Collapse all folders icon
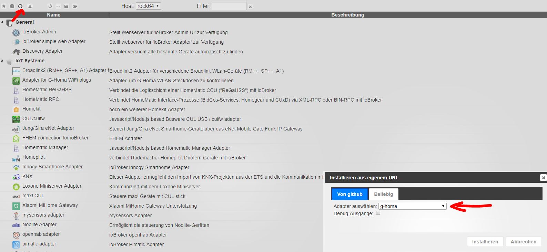The height and width of the screenshot is (252, 547). pyautogui.click(x=67, y=6)
